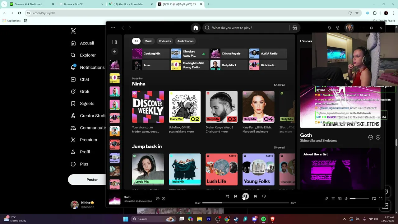
Task: Hide Goth using bottom bar minus icon
Action: click(x=158, y=199)
